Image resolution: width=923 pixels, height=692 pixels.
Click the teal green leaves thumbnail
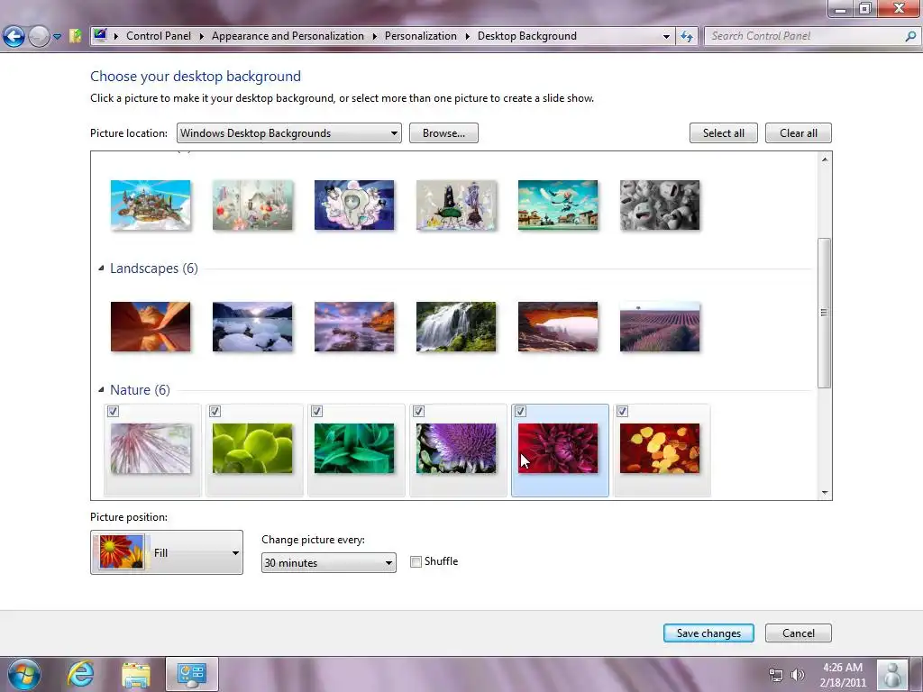click(354, 449)
